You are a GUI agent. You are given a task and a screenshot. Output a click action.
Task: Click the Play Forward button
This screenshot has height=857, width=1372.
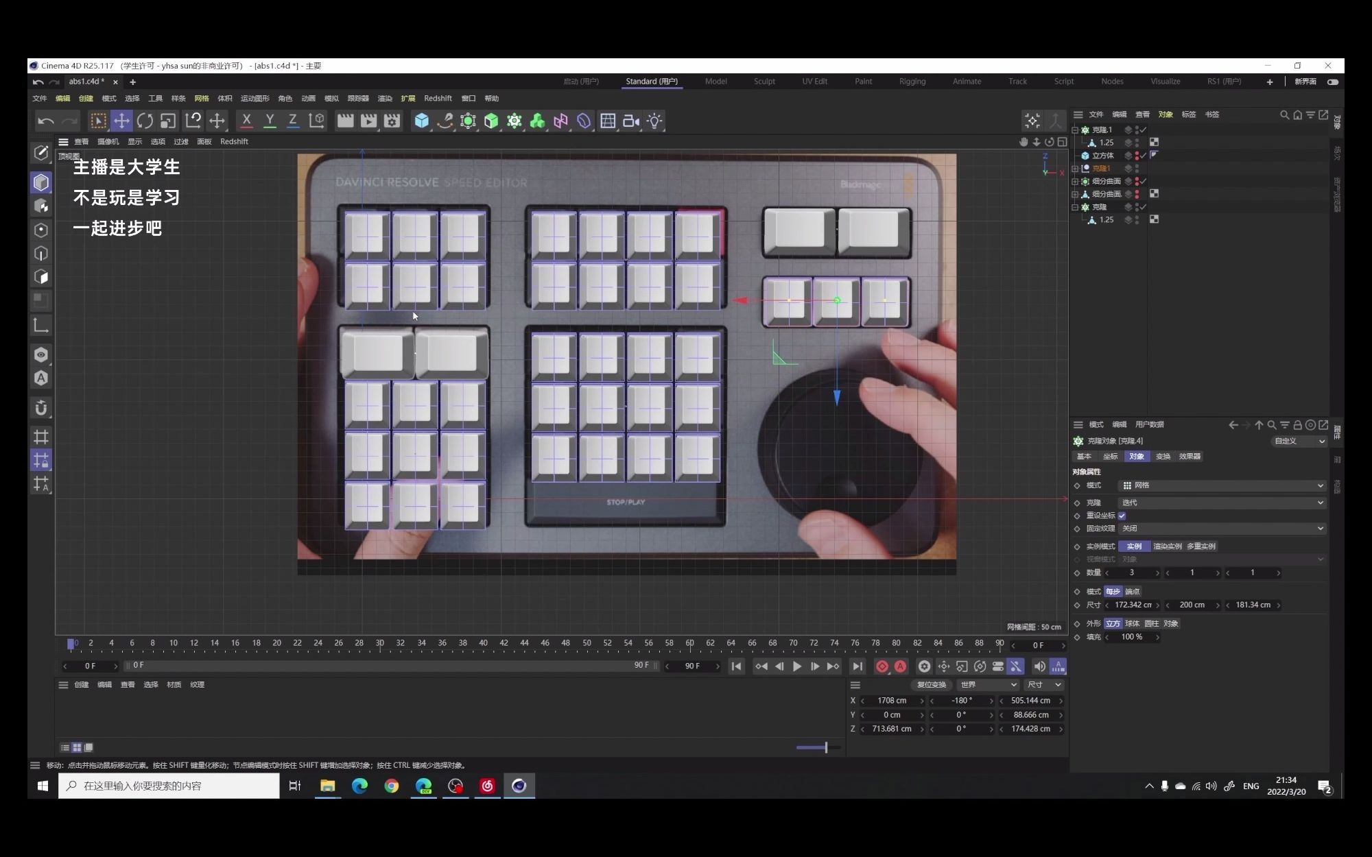pos(796,666)
